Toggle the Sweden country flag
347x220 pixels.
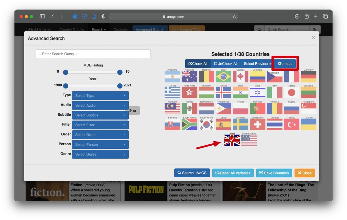(240, 125)
